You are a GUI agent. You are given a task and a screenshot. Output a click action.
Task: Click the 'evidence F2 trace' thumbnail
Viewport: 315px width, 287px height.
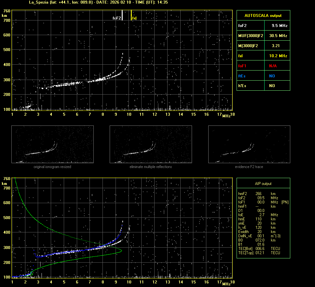point(249,144)
